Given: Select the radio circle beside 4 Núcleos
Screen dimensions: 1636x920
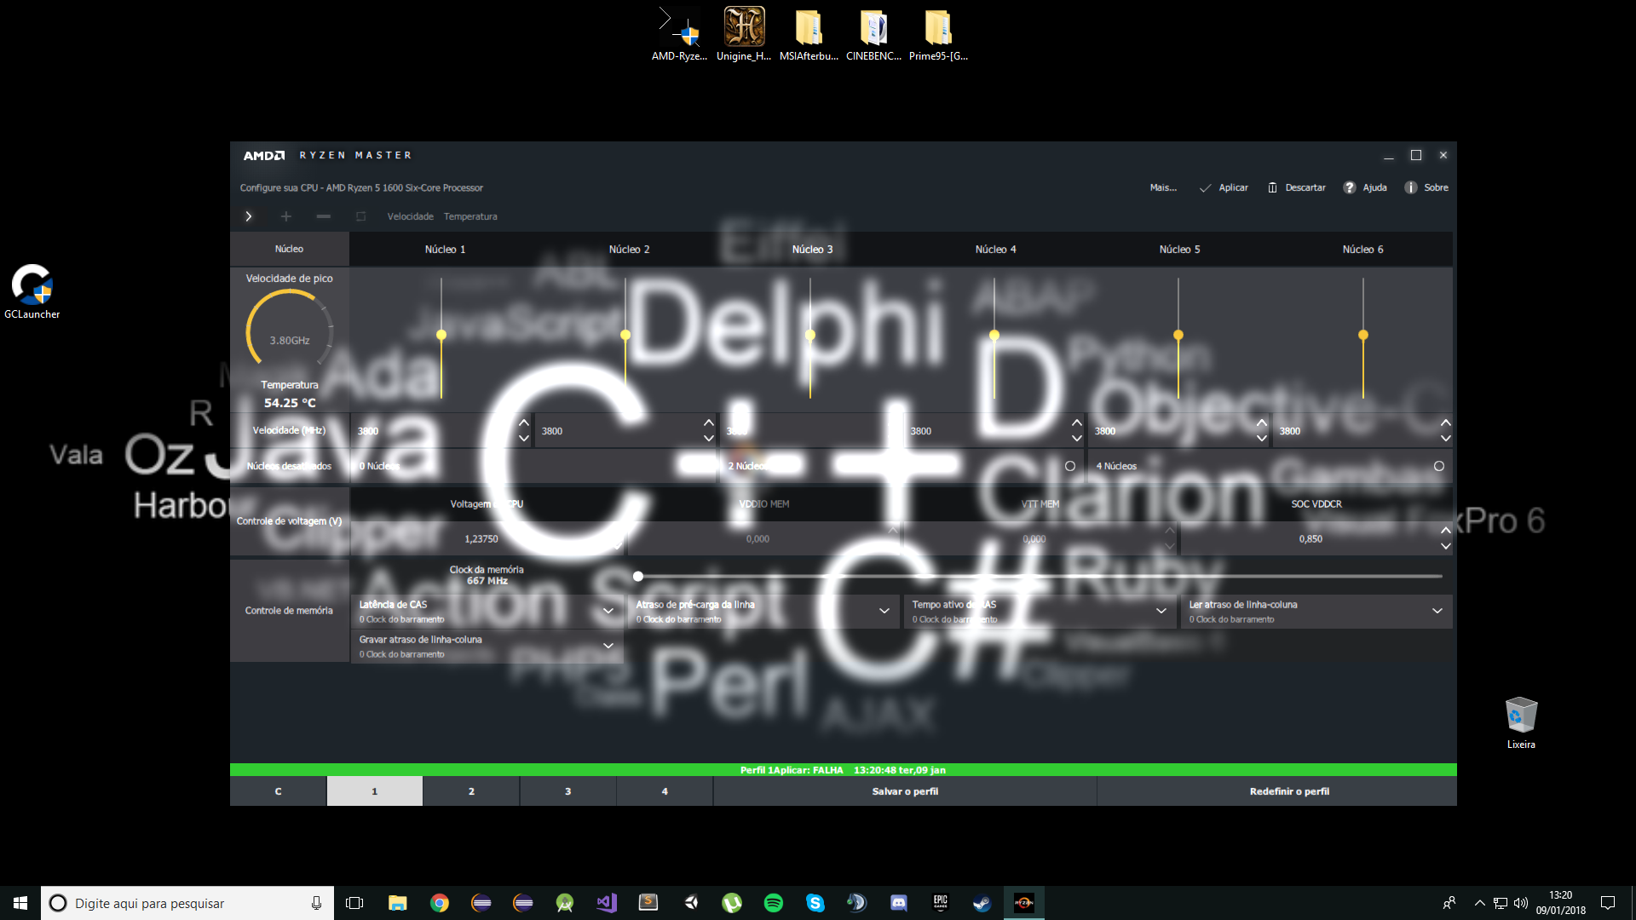Looking at the screenshot, I should (1439, 466).
